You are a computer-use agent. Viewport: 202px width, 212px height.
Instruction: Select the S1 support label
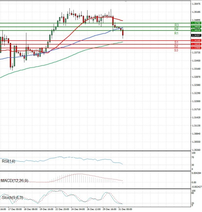point(176,42)
